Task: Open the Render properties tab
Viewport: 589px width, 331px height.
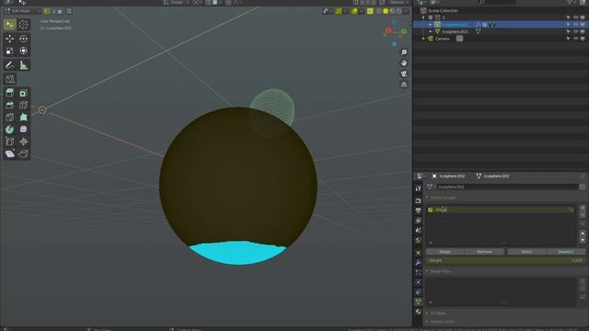Action: coord(418,200)
